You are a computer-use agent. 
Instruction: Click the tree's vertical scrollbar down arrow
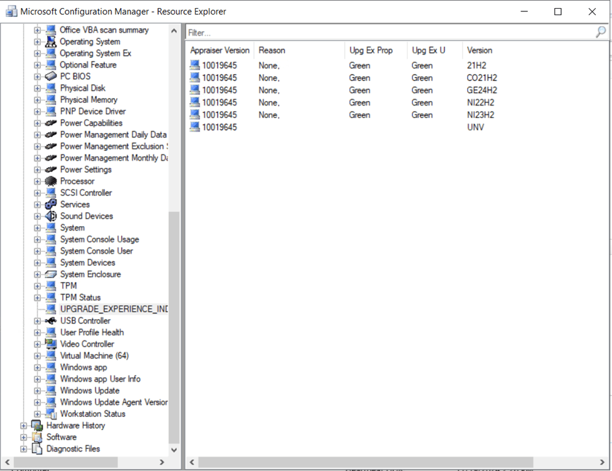(174, 450)
